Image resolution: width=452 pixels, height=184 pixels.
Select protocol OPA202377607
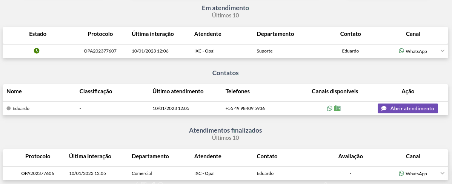(100, 51)
